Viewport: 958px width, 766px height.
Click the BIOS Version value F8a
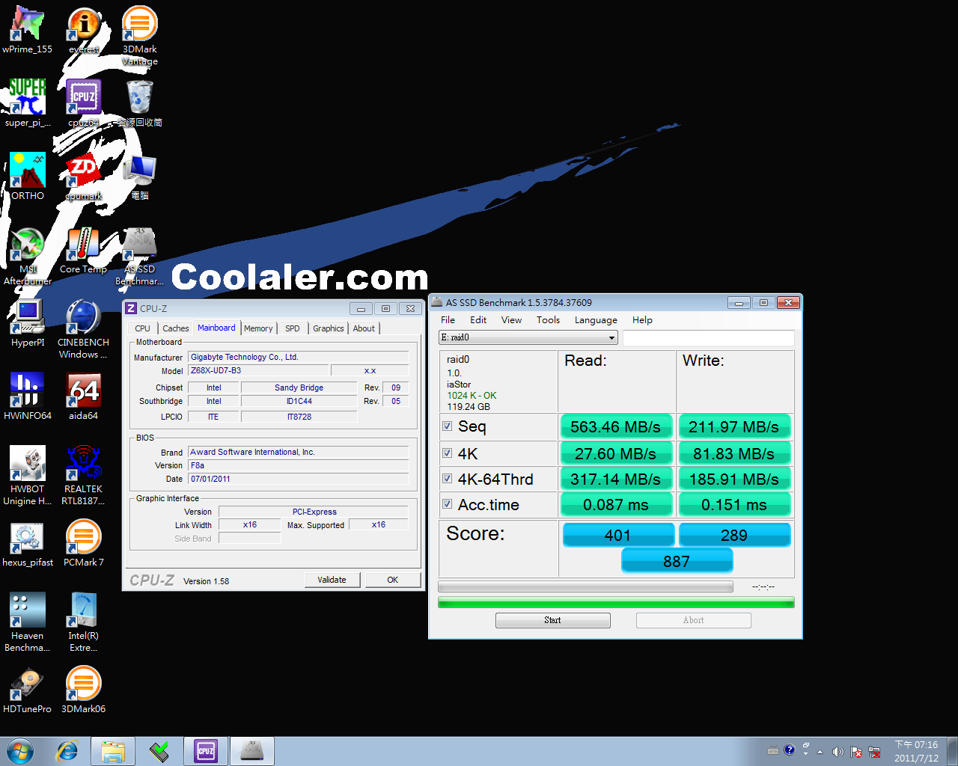point(299,465)
